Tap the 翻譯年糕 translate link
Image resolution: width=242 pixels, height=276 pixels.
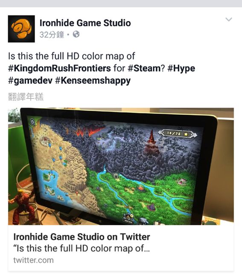point(26,97)
